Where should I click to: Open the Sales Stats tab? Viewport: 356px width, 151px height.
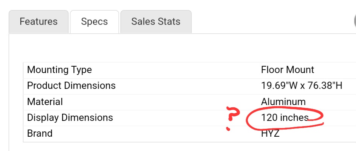(x=156, y=22)
